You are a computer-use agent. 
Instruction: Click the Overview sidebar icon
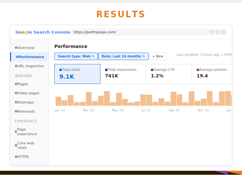tap(16, 48)
